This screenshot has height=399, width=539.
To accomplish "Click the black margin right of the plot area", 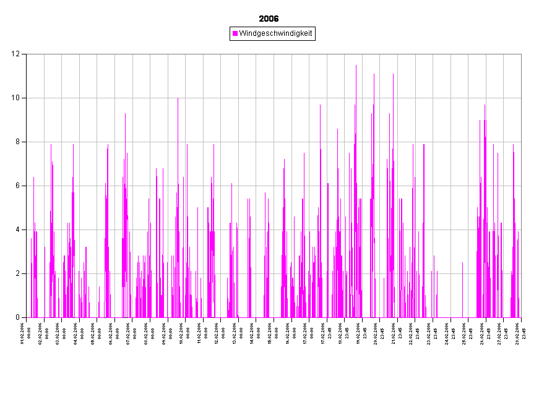I will [530, 186].
